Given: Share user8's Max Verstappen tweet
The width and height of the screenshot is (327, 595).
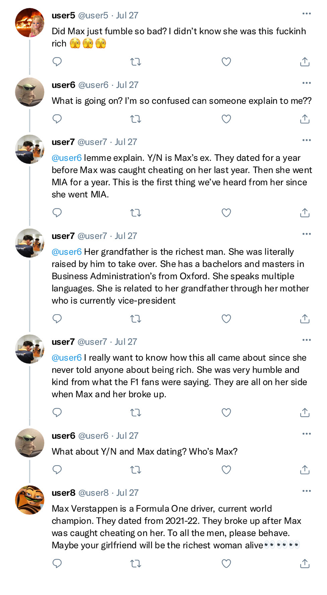Looking at the screenshot, I should [x=305, y=564].
